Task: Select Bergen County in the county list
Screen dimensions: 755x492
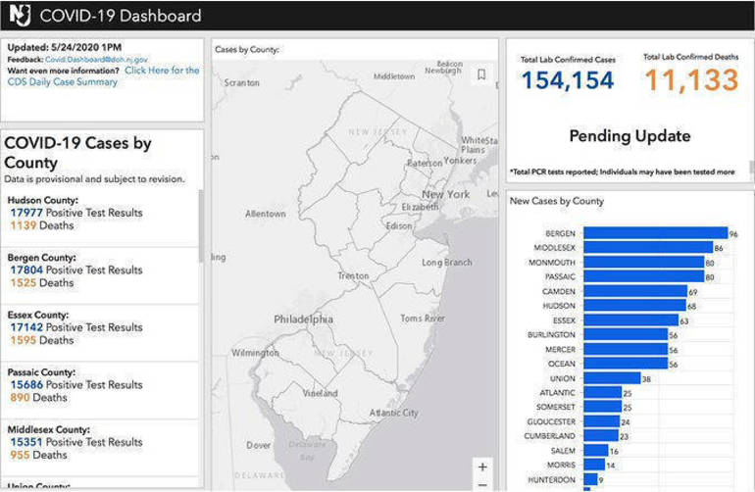Action: [75, 271]
